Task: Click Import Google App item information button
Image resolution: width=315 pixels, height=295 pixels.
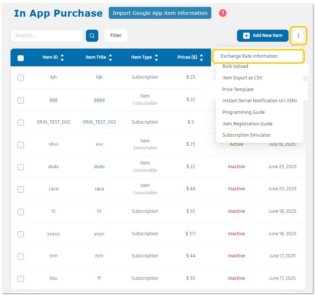Action: pos(160,13)
